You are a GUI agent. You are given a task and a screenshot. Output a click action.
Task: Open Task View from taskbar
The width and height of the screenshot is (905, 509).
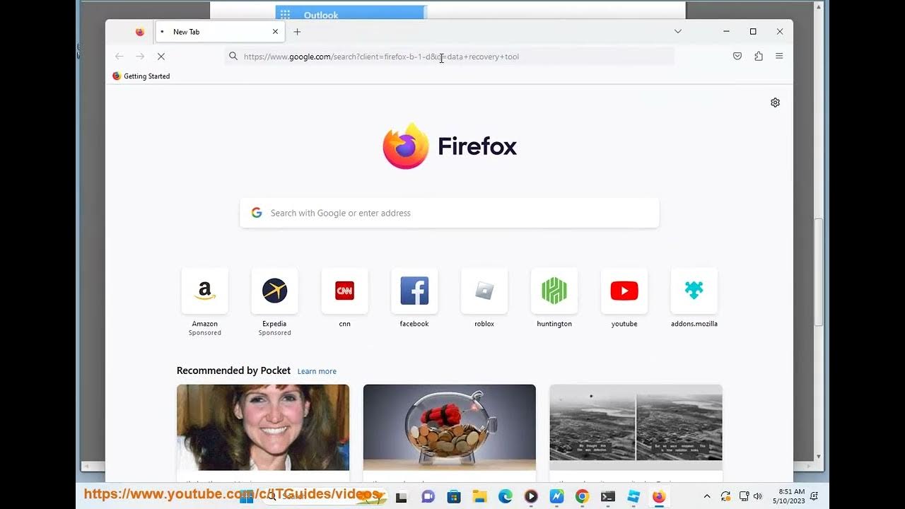pos(401,497)
